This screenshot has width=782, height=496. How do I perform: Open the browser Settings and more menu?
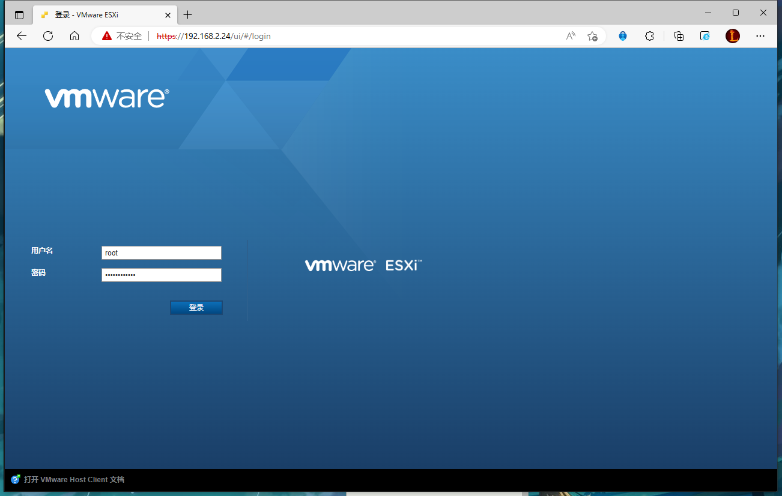(760, 36)
